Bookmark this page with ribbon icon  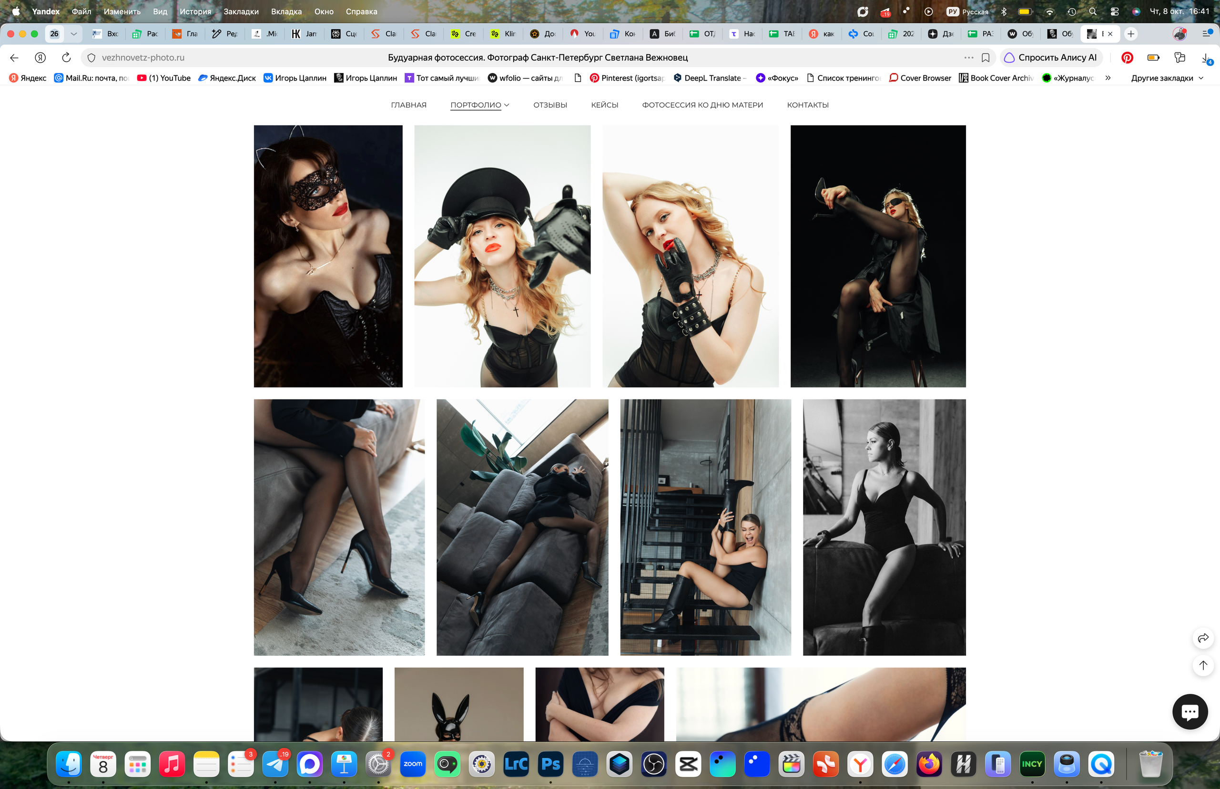(x=986, y=57)
